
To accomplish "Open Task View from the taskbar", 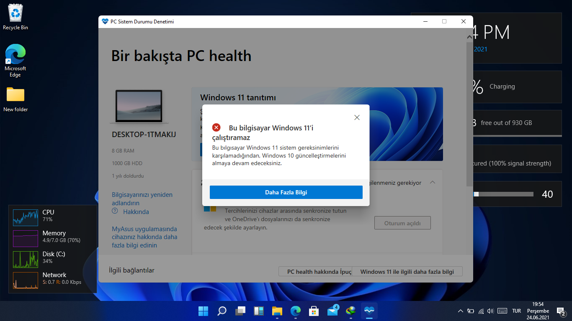I will pos(240,311).
